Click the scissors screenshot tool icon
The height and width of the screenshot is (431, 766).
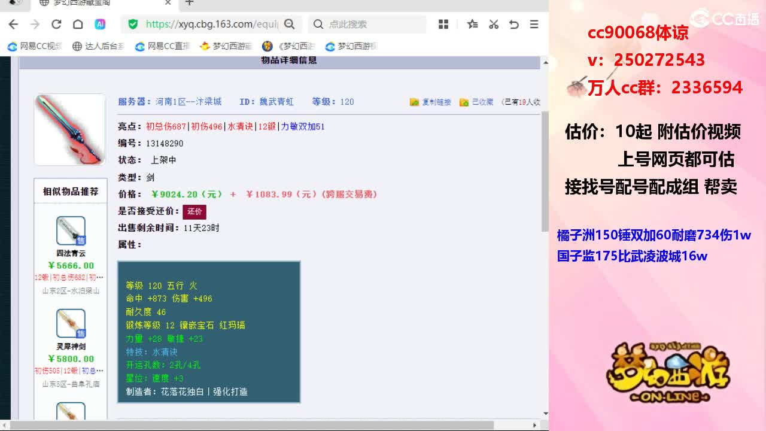coord(494,25)
